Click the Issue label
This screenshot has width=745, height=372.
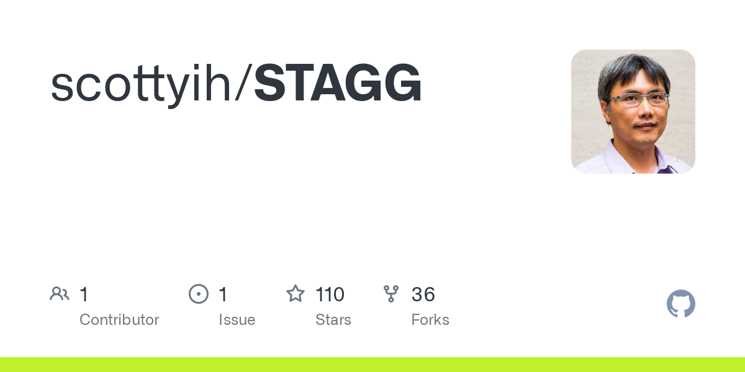(237, 320)
